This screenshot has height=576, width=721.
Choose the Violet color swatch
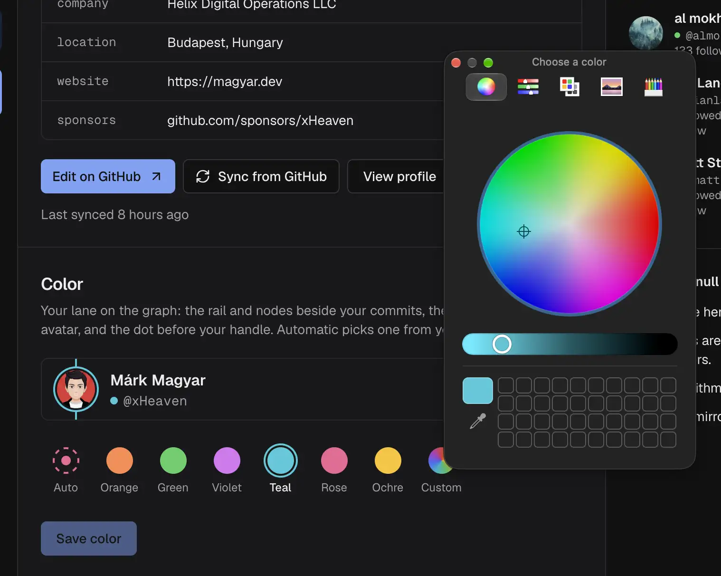[x=227, y=461]
